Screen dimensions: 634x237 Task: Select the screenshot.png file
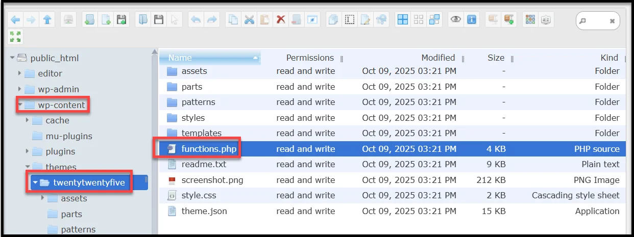tap(392, 180)
